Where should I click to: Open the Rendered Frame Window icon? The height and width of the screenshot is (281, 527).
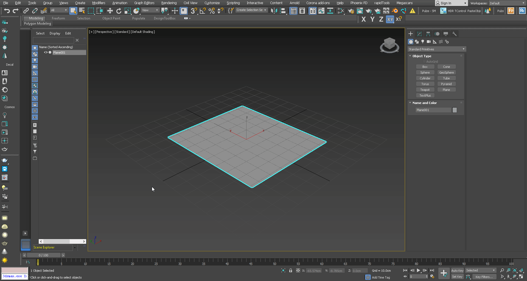360,11
